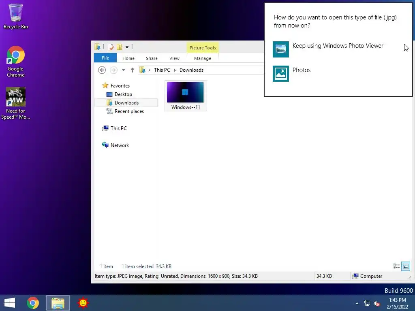Open the Recycle Bin desktop icon
This screenshot has height=311, width=415.
[x=16, y=16]
